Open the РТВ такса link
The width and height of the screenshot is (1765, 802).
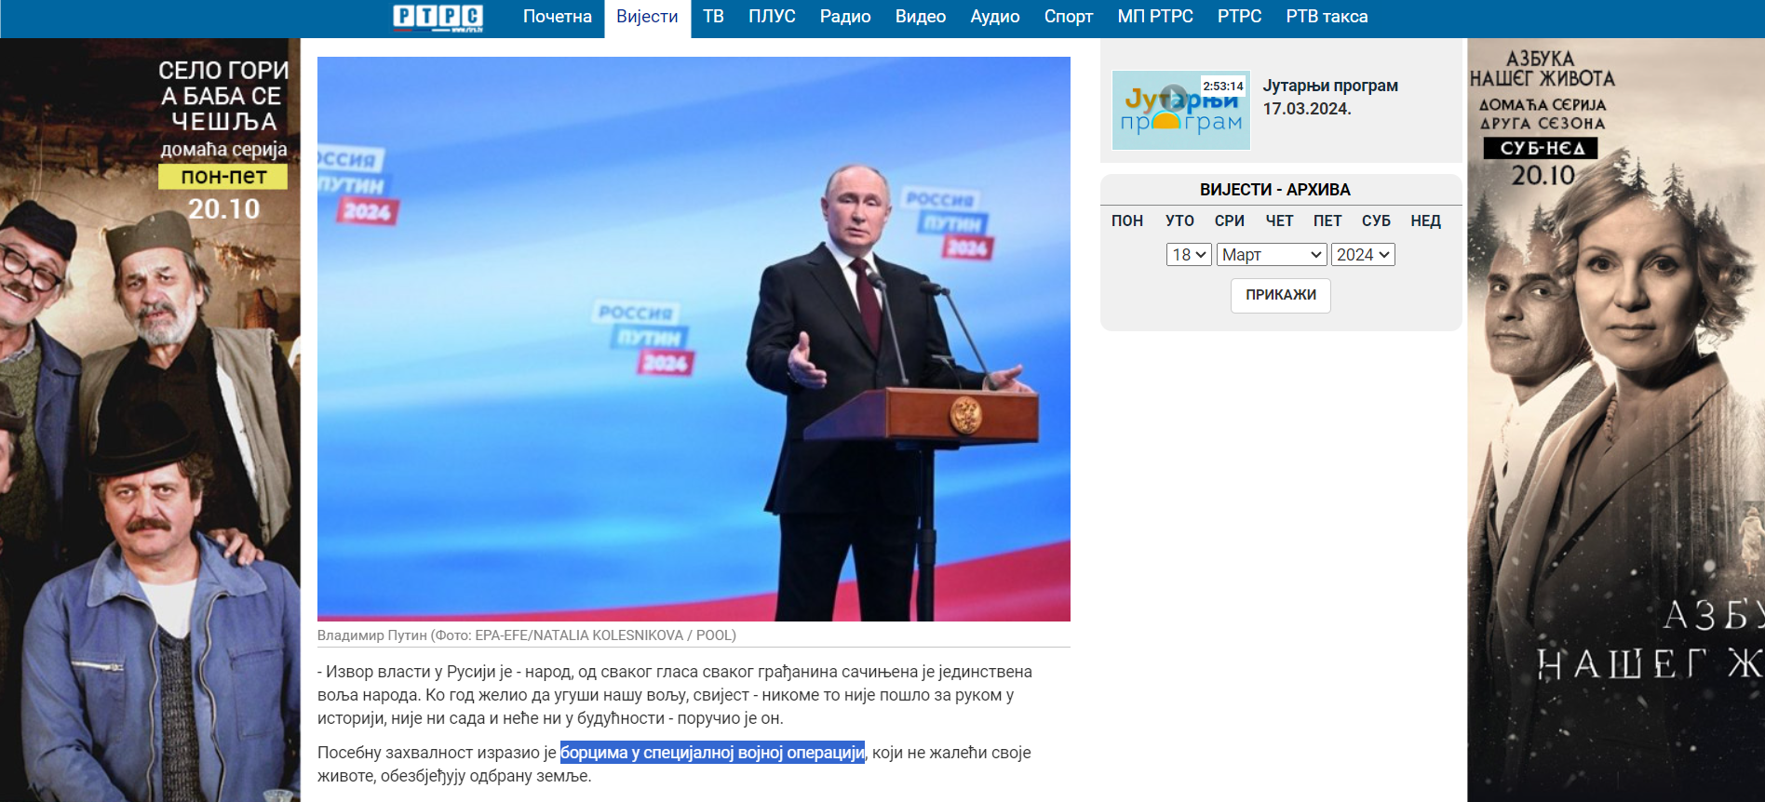[x=1327, y=17]
